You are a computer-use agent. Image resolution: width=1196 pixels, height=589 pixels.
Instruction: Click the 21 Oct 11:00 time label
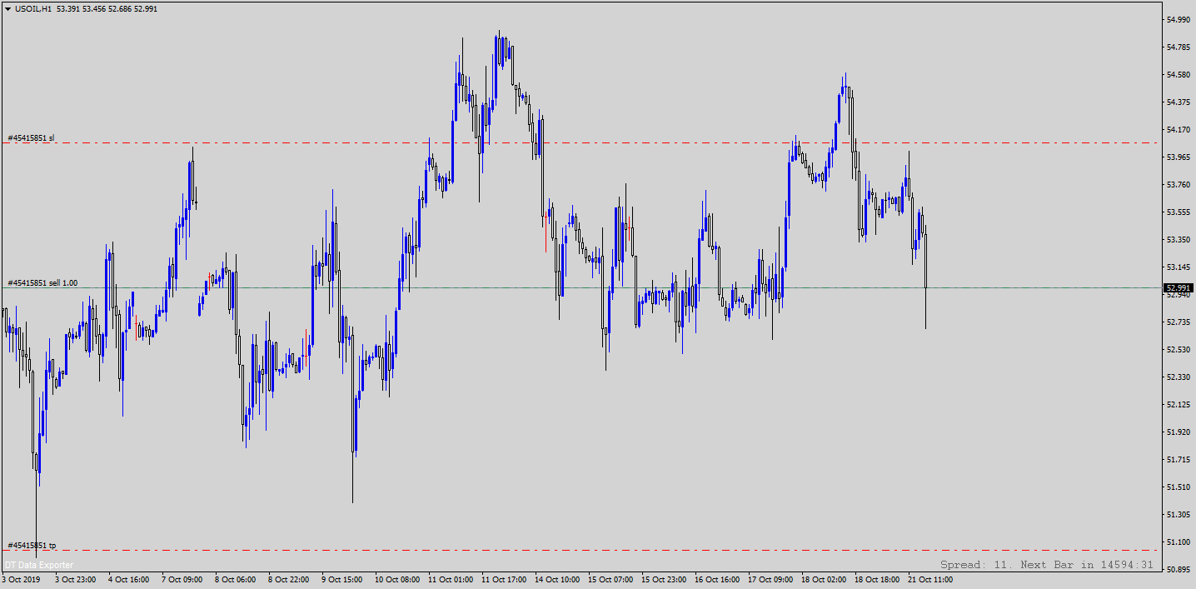click(x=929, y=580)
